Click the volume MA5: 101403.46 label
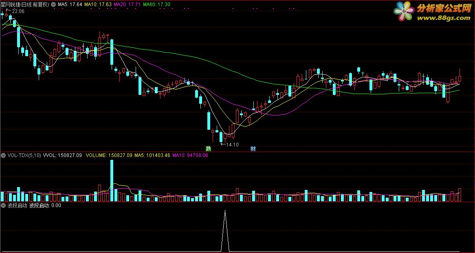This screenshot has height=253, width=475. (152, 155)
